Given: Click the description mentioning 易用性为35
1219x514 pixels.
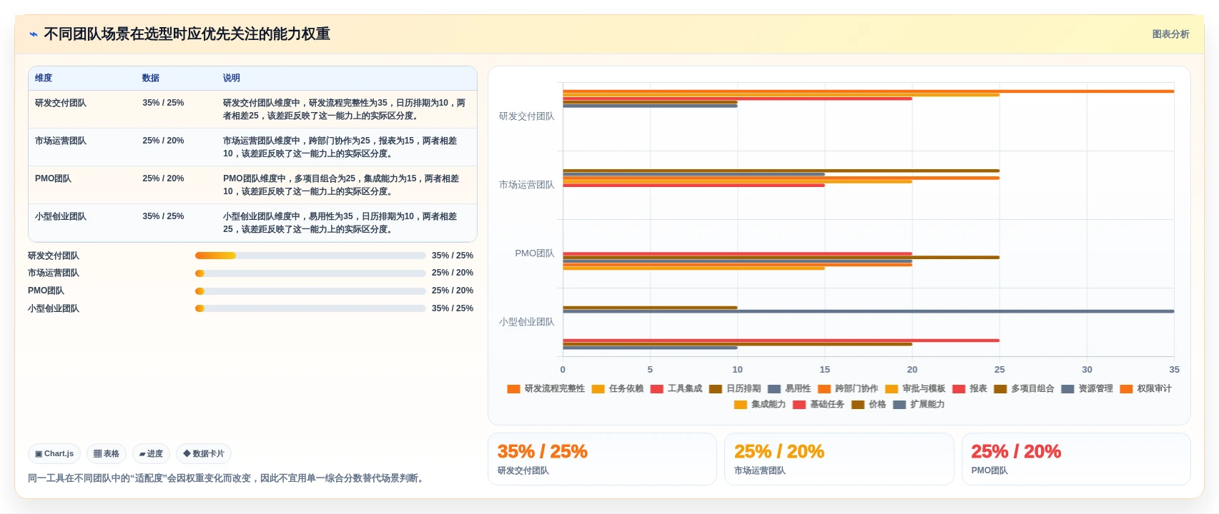Looking at the screenshot, I should pyautogui.click(x=340, y=223).
